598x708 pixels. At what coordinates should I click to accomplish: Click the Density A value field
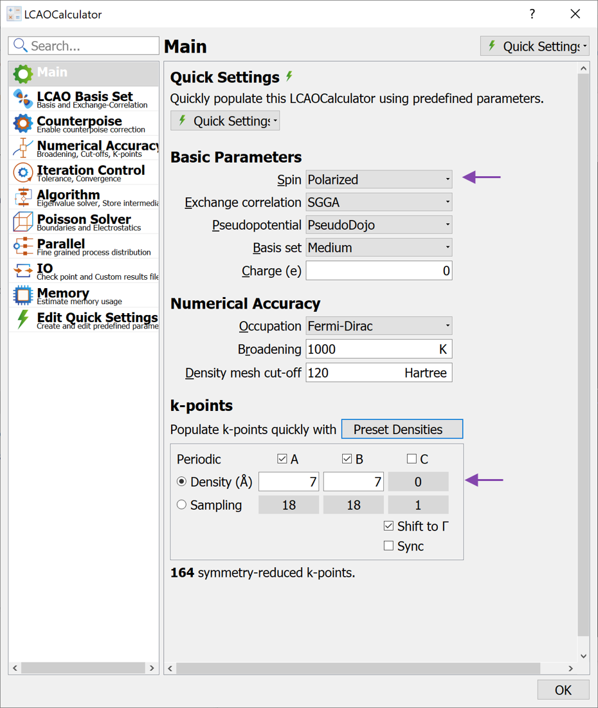pos(289,482)
